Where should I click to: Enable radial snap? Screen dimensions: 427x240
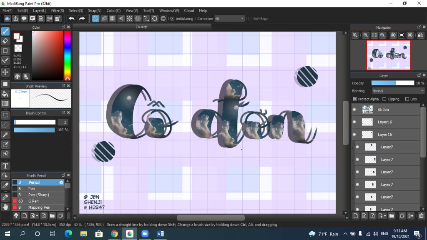129,18
